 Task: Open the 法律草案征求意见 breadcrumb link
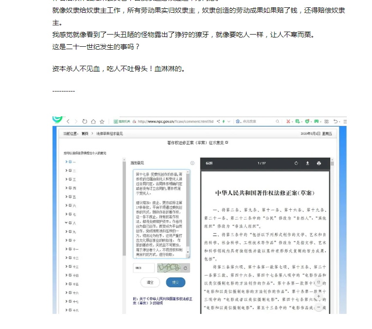pyautogui.click(x=109, y=134)
